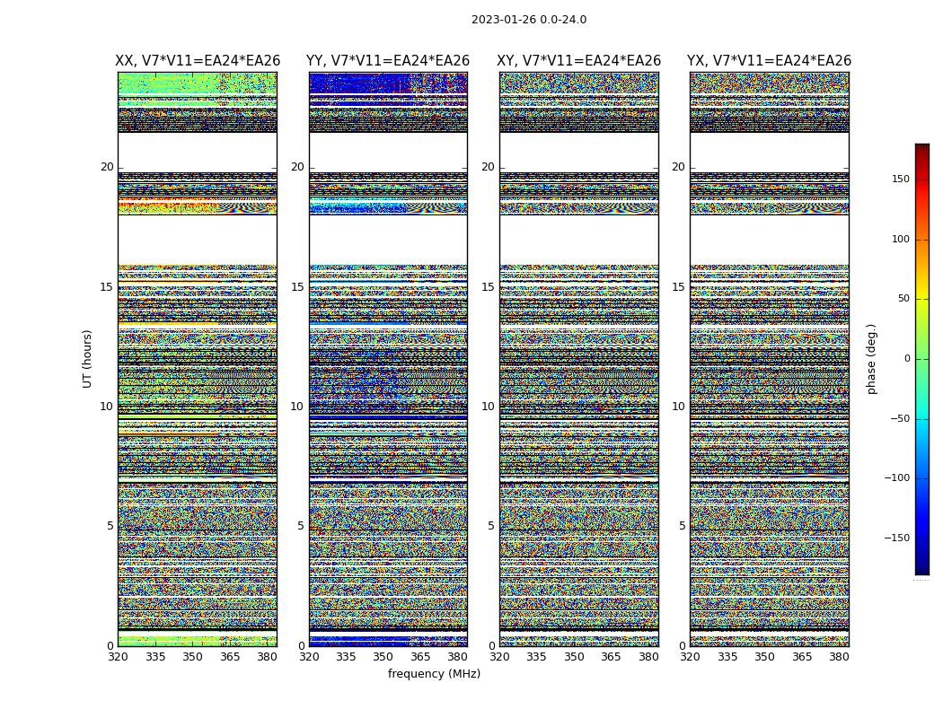Image resolution: width=943 pixels, height=718 pixels.
Task: Click the 380 frequency tick under XX panel
Action: pos(267,657)
